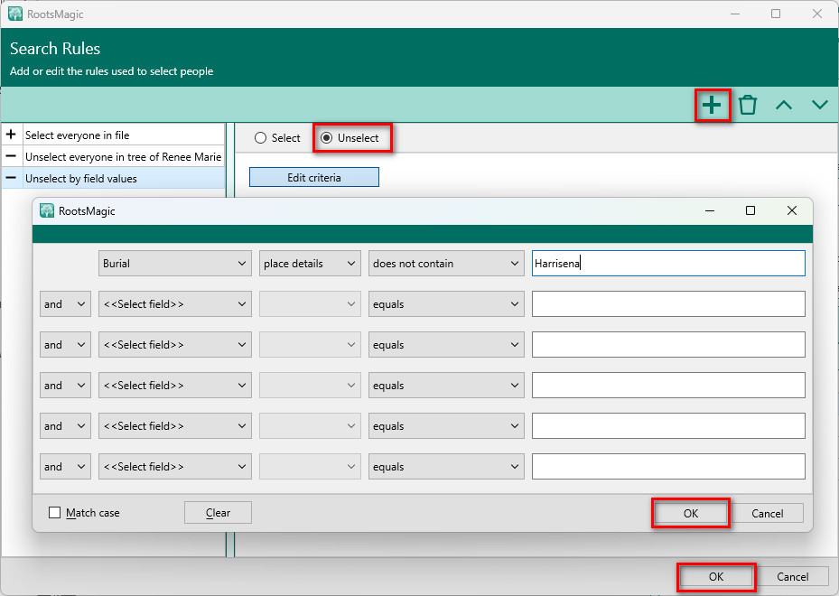Select rule 'Select everyone in file'
This screenshot has width=839, height=596.
pos(113,135)
